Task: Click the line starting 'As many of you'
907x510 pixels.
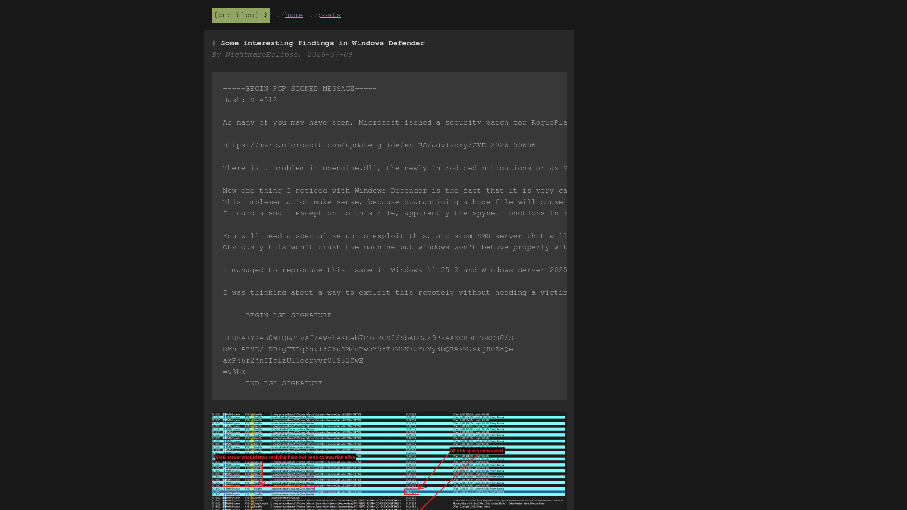Action: [395, 123]
